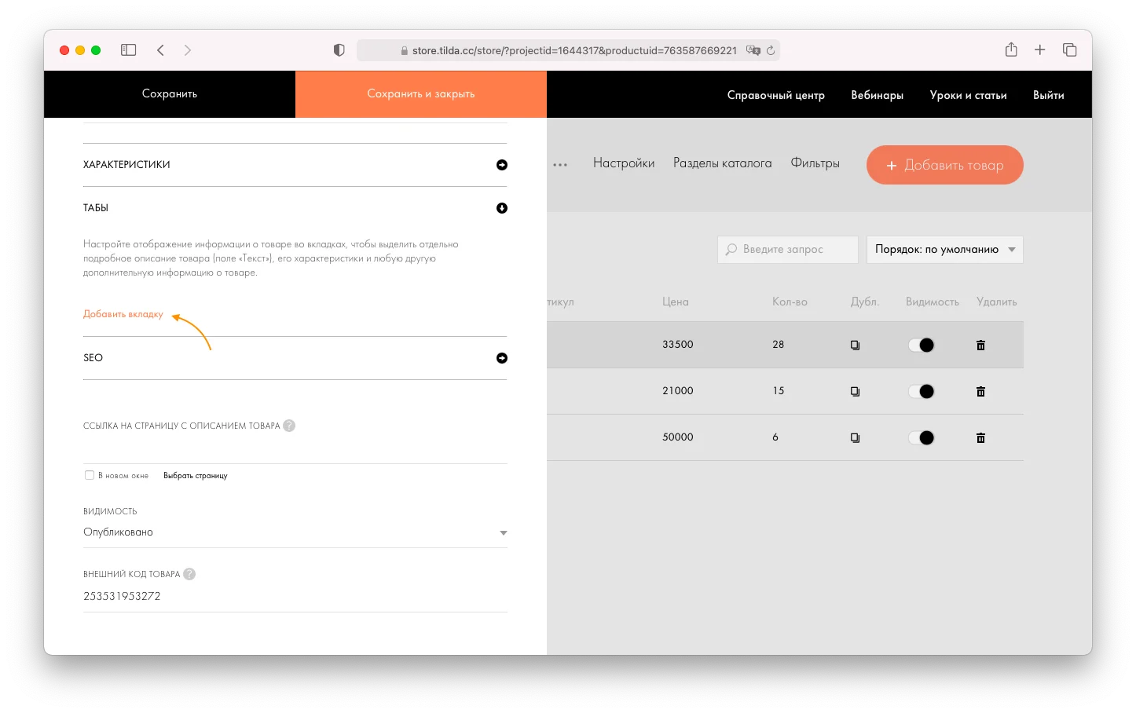This screenshot has width=1136, height=713.
Task: Open the Фильтры tab
Action: (x=815, y=163)
